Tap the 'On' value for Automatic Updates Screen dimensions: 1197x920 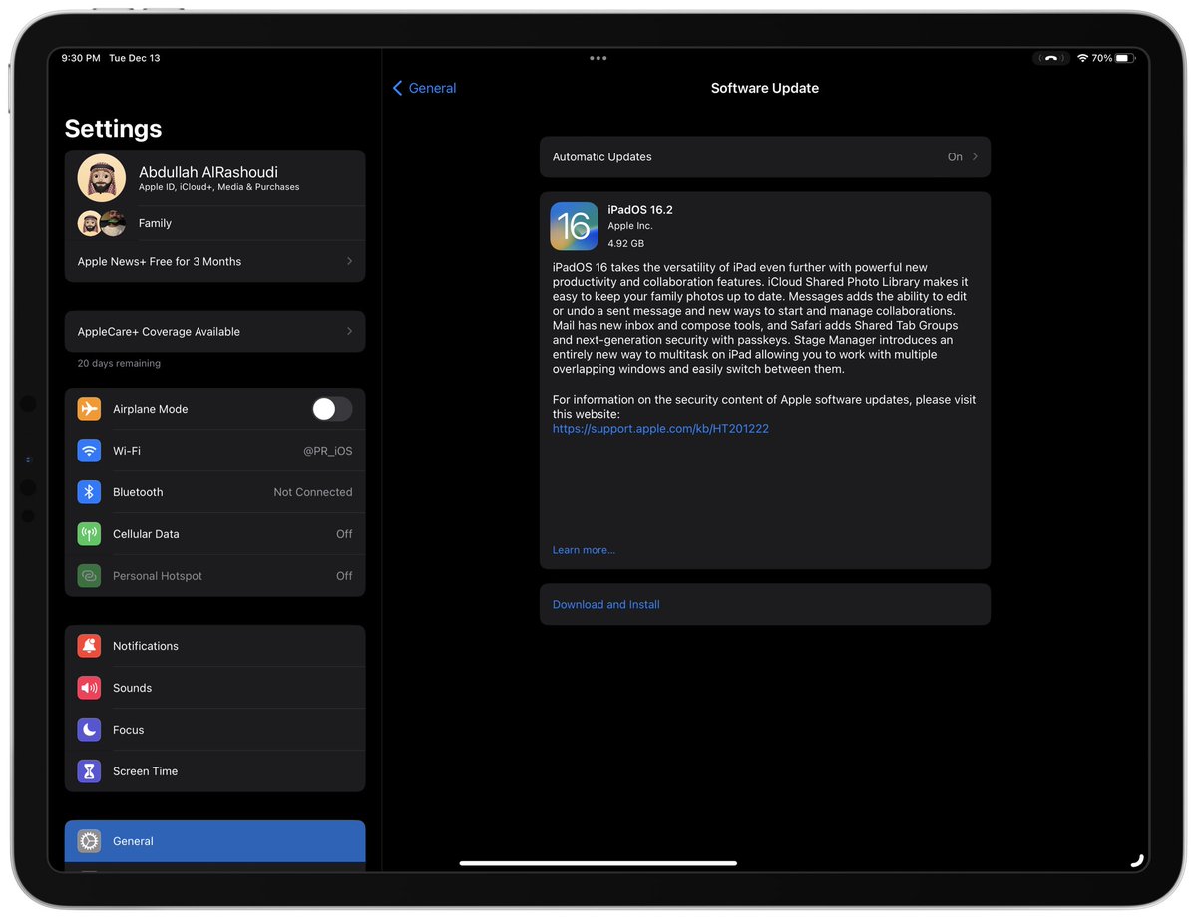click(x=955, y=157)
